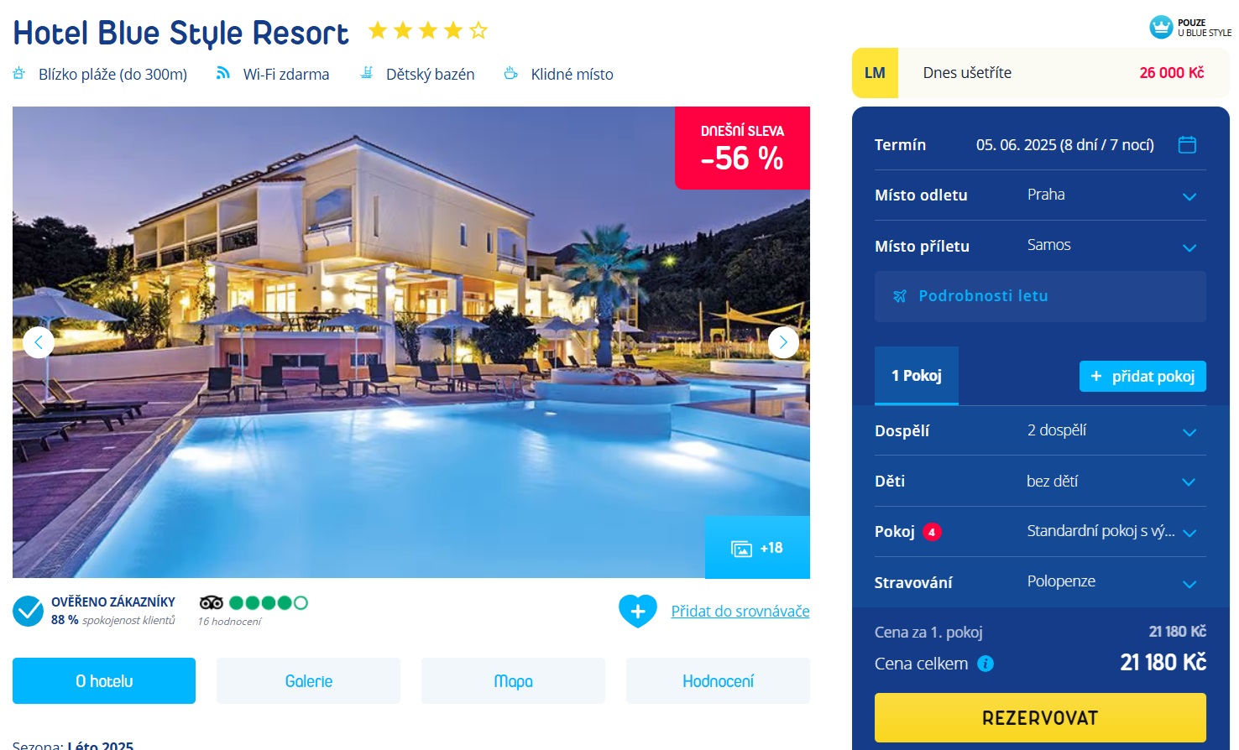
Task: Click the heart plus compare icon
Action: point(638,611)
